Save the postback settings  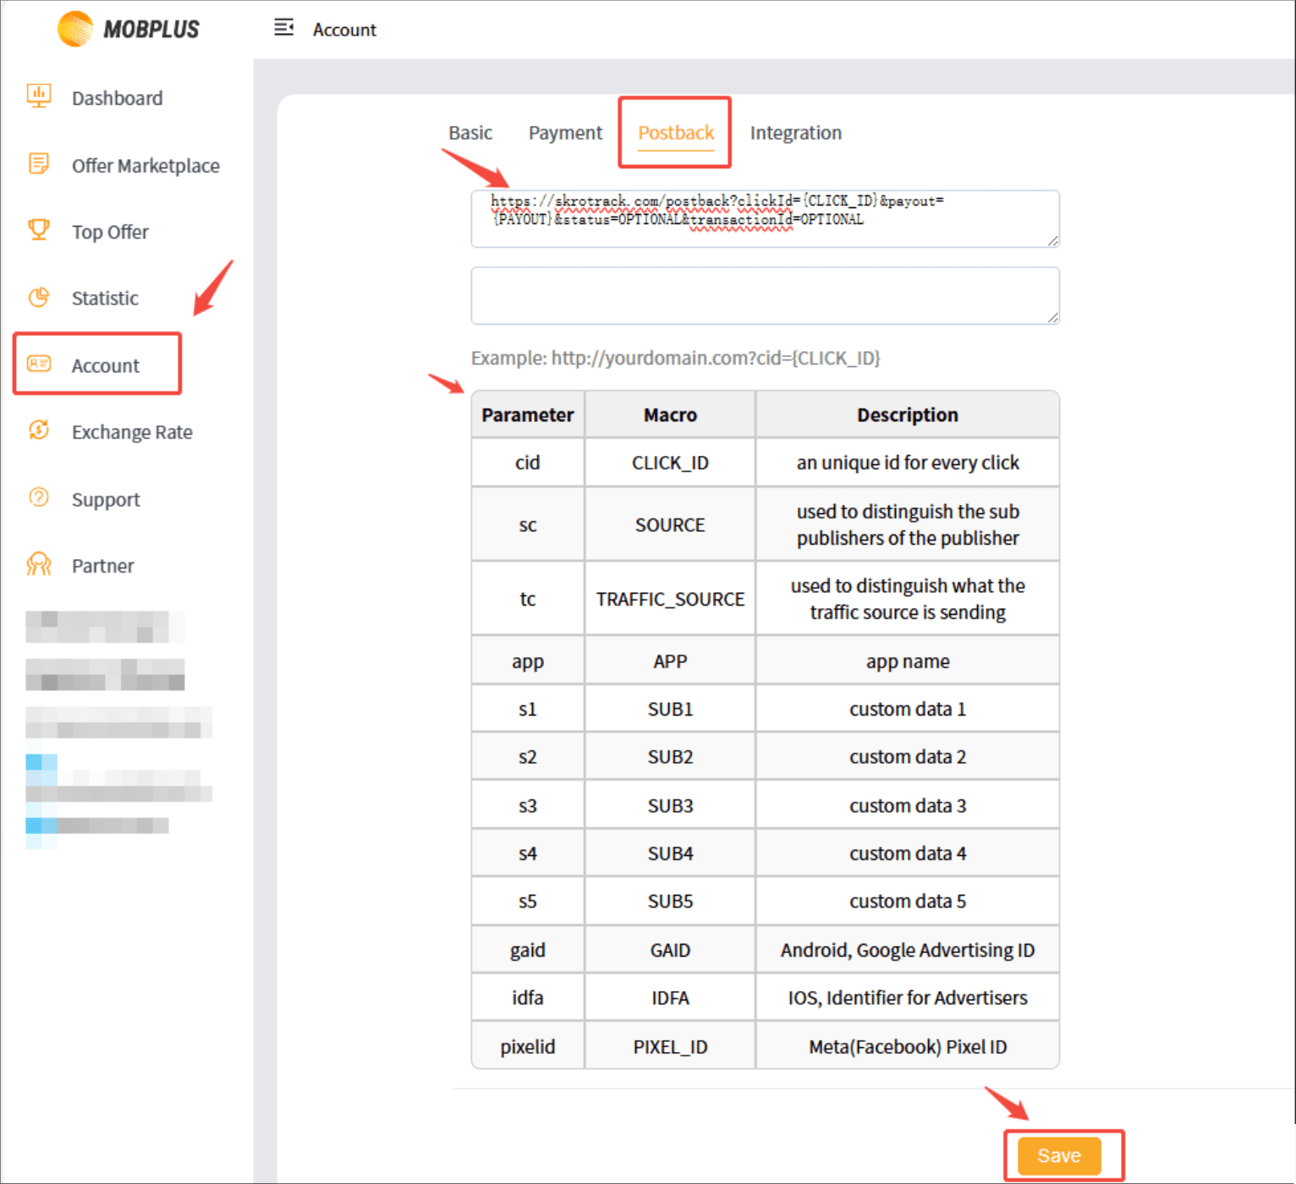pos(1059,1155)
